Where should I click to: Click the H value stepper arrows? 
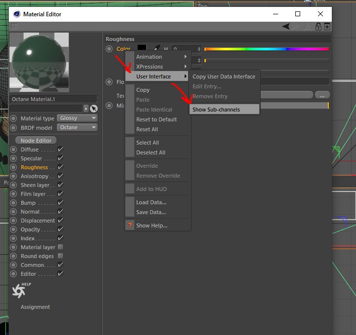pyautogui.click(x=199, y=49)
